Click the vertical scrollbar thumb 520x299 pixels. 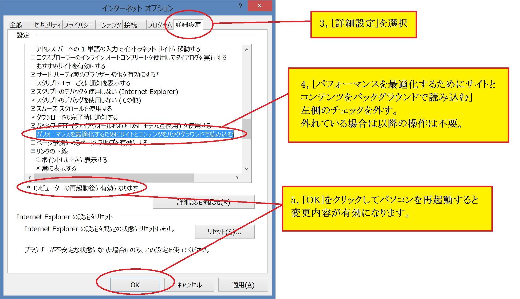coord(247,129)
